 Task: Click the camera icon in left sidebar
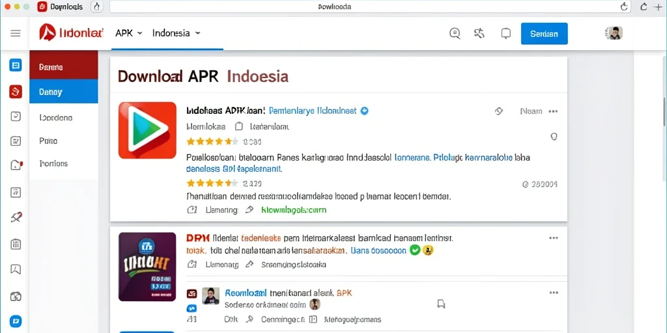click(x=16, y=296)
